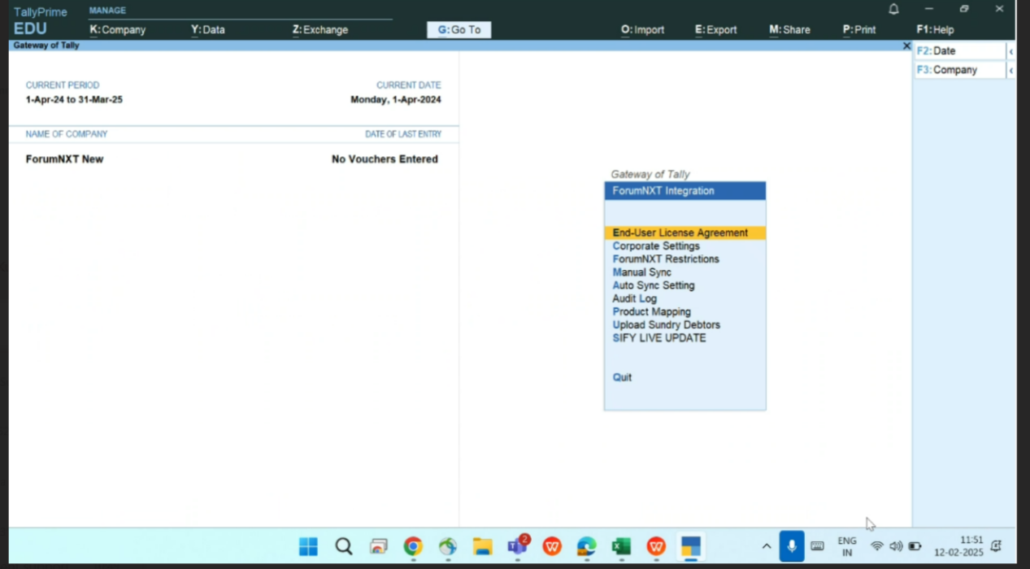Open the volume control in tray
Screen dimensions: 1030x569
click(x=896, y=546)
